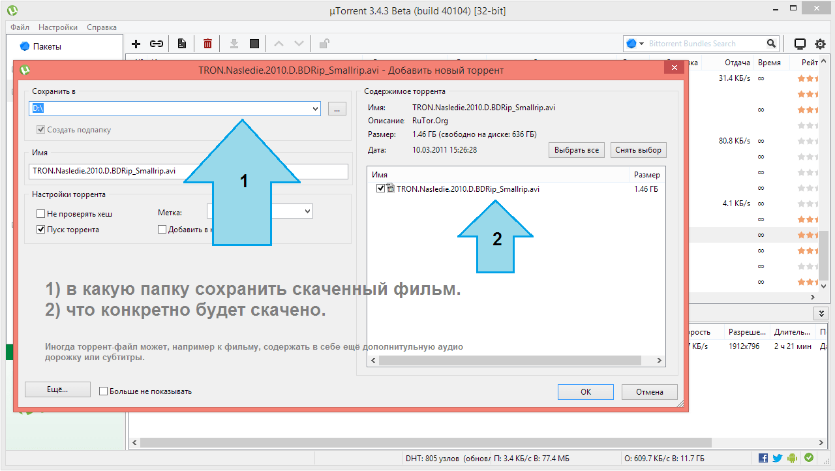Click the 31.4 КБ/s upload speed cell

click(735, 78)
